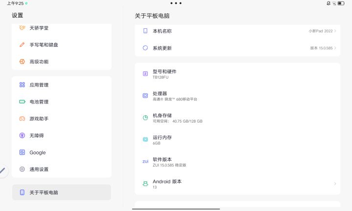Screen dimensions: 352x211
Task: Tap the 型号和硬件 model icon
Action: coord(145,74)
